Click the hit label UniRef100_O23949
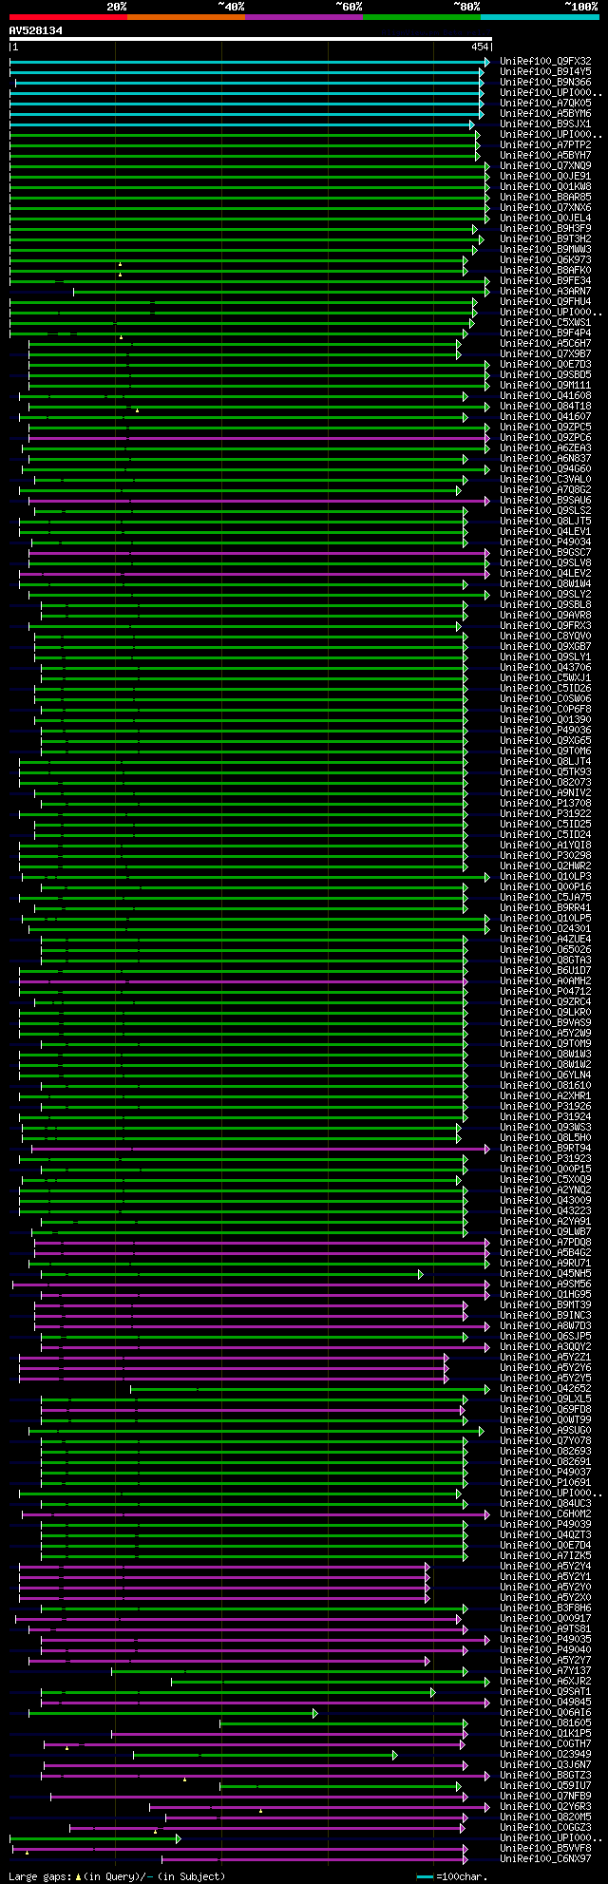Image resolution: width=608 pixels, height=1884 pixels. (545, 1754)
